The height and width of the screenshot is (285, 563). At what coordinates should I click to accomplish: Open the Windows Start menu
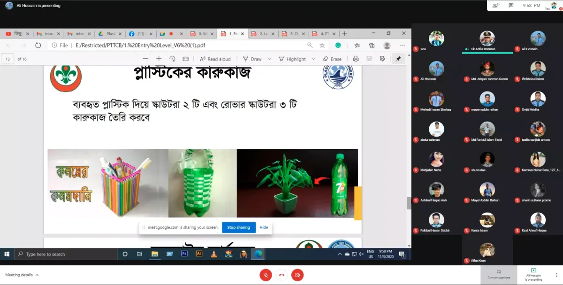[7, 254]
